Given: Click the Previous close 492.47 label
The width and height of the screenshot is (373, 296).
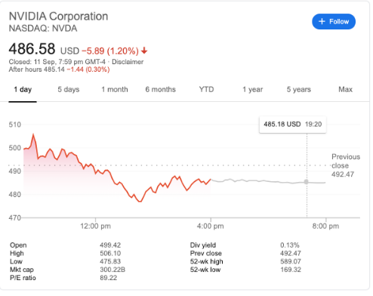Looking at the screenshot, I should tap(346, 165).
